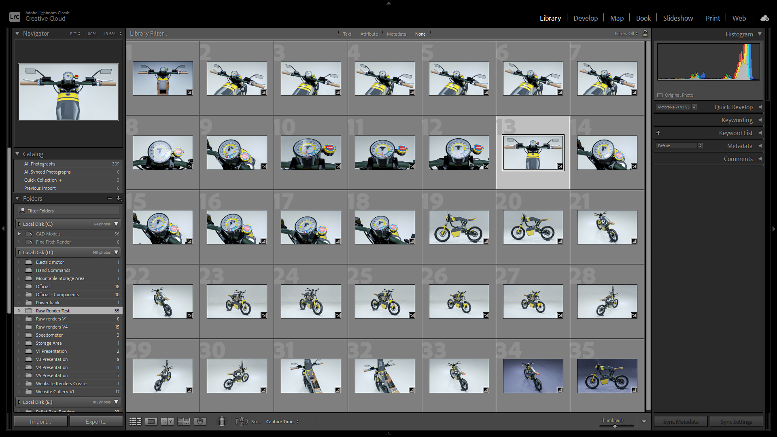Select thumbnail number 19 motorbike photo
The width and height of the screenshot is (777, 437).
[x=459, y=227]
